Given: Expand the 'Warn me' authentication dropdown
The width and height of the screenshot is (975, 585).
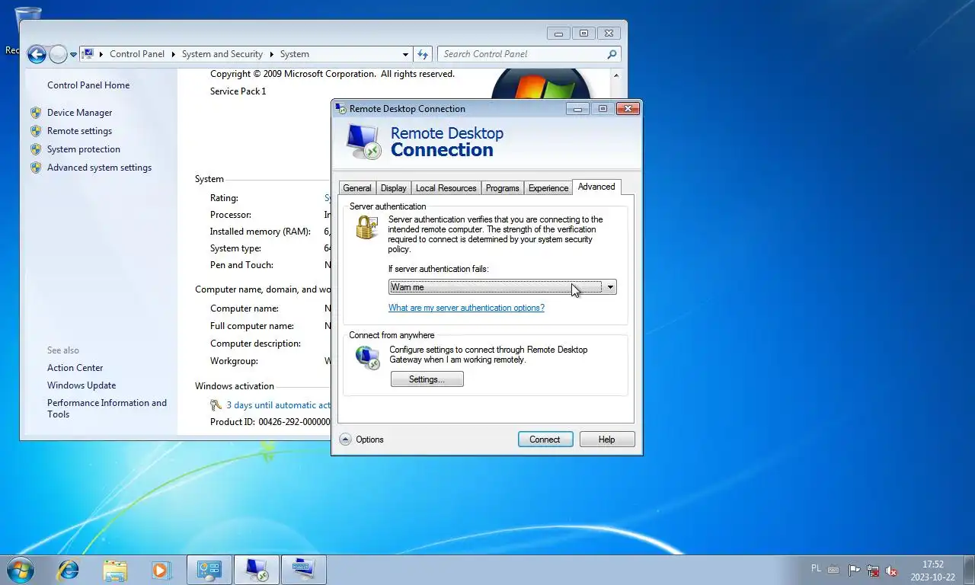Looking at the screenshot, I should (x=503, y=287).
